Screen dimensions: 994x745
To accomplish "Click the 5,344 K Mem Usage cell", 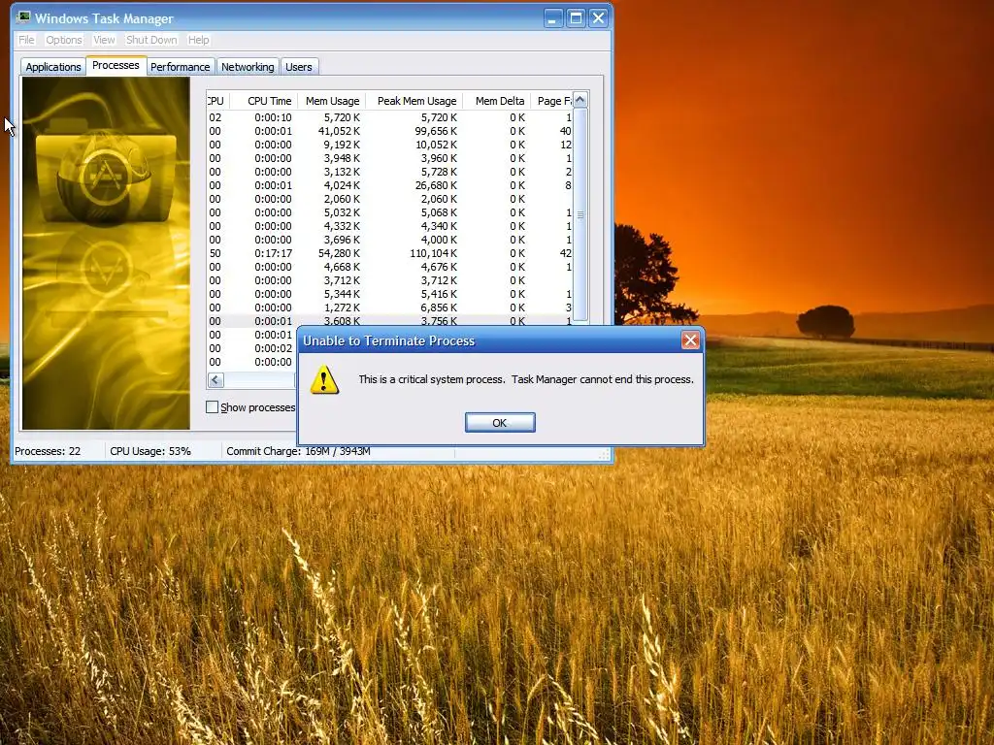I will (342, 295).
